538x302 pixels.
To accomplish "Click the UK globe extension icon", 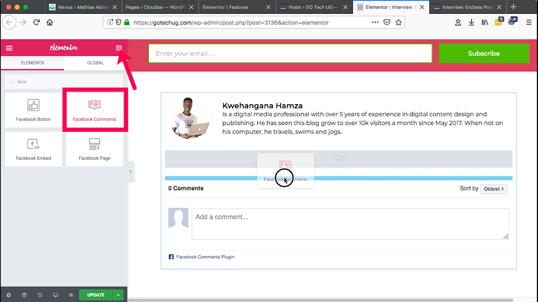I will pyautogui.click(x=512, y=21).
